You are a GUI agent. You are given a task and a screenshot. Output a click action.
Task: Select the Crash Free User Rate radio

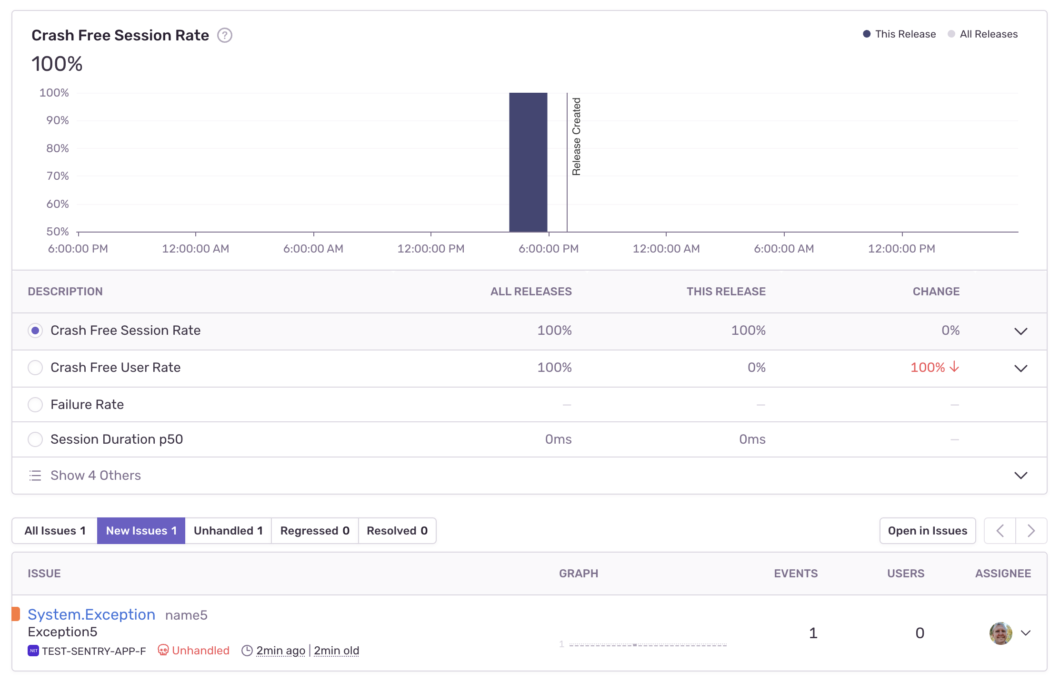[x=35, y=368]
